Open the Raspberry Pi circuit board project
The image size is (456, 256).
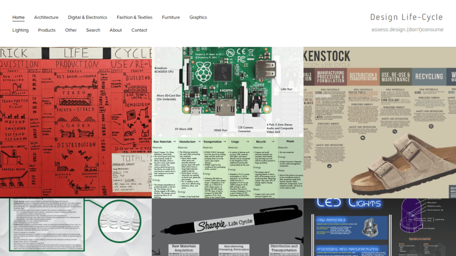228,123
